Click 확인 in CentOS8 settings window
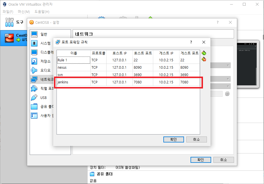The height and width of the screenshot is (184, 264). coord(201,160)
